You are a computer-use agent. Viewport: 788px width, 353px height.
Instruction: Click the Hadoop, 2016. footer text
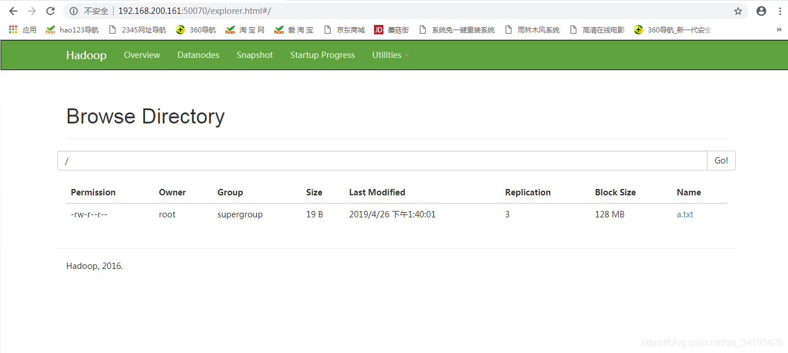[95, 267]
